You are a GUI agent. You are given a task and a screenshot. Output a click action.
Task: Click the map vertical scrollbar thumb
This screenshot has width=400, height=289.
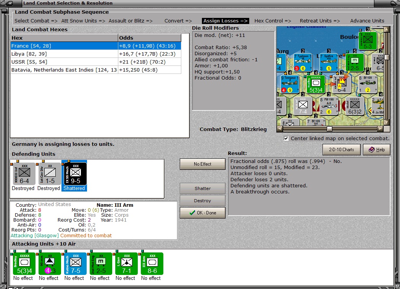pos(387,57)
